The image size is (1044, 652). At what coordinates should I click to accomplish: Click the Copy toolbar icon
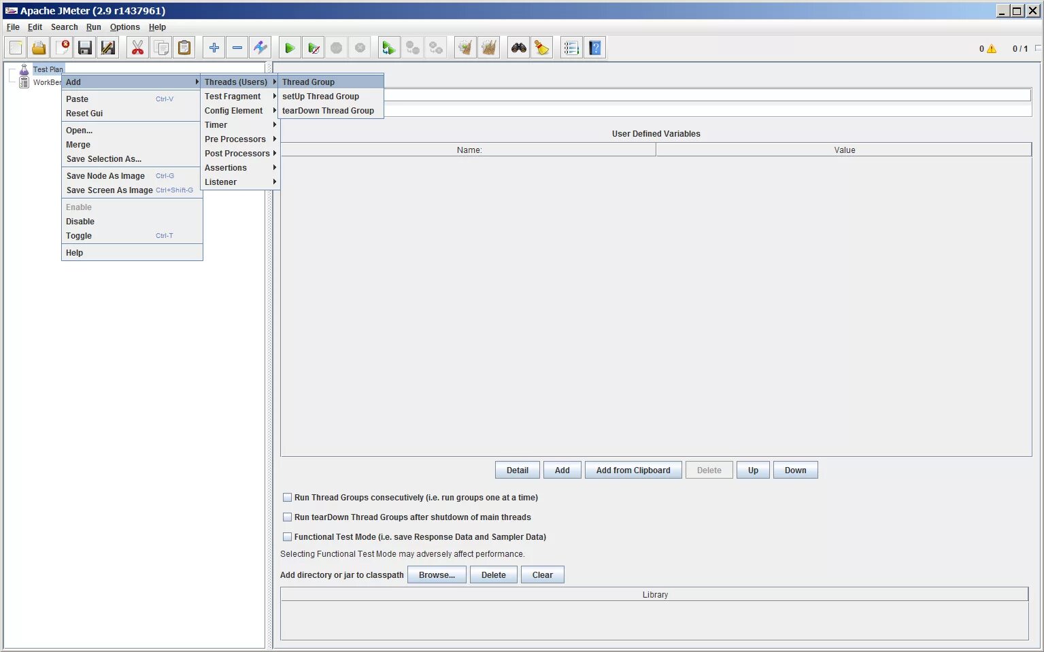pyautogui.click(x=161, y=48)
